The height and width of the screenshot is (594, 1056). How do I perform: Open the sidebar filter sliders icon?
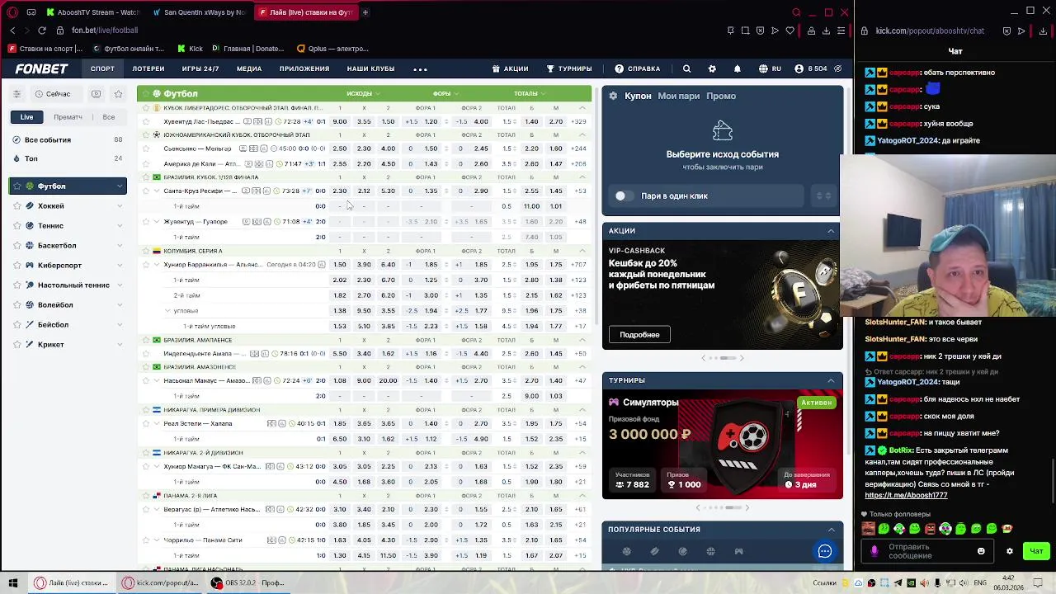click(x=16, y=94)
